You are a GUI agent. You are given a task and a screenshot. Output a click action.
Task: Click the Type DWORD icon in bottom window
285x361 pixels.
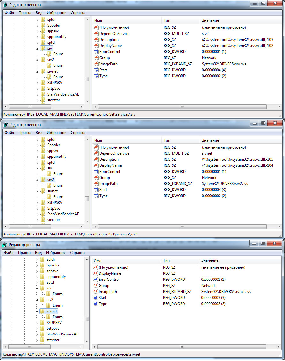tap(95, 304)
